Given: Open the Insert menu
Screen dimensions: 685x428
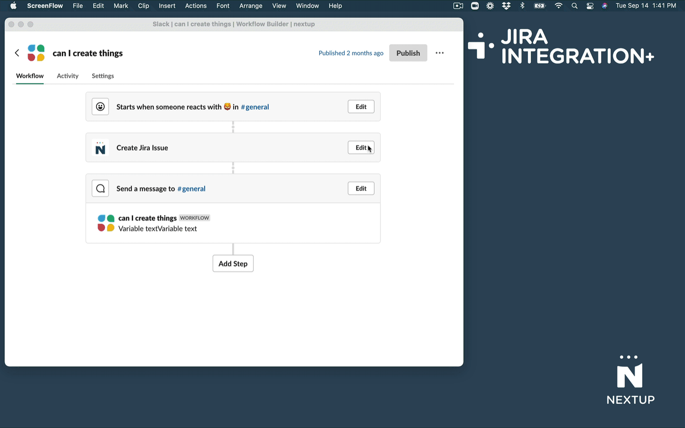Looking at the screenshot, I should pyautogui.click(x=167, y=6).
